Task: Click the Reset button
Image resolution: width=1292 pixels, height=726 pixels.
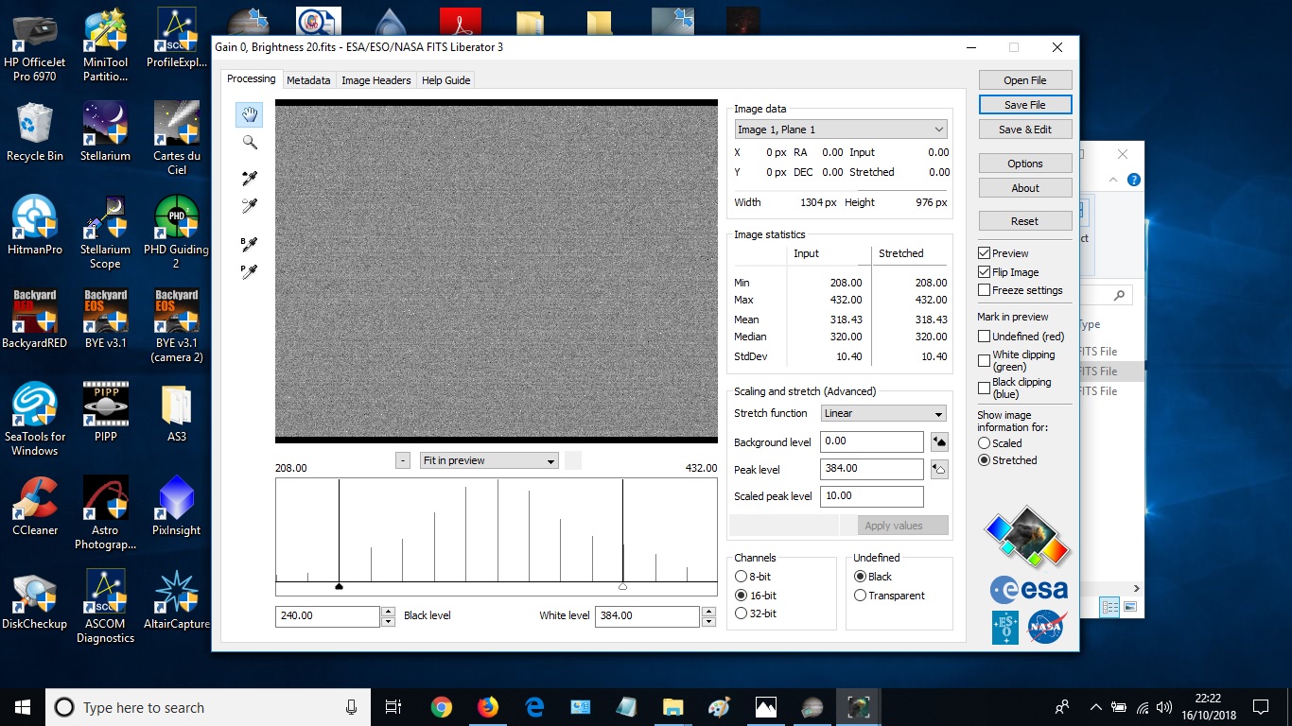Action: click(x=1025, y=221)
